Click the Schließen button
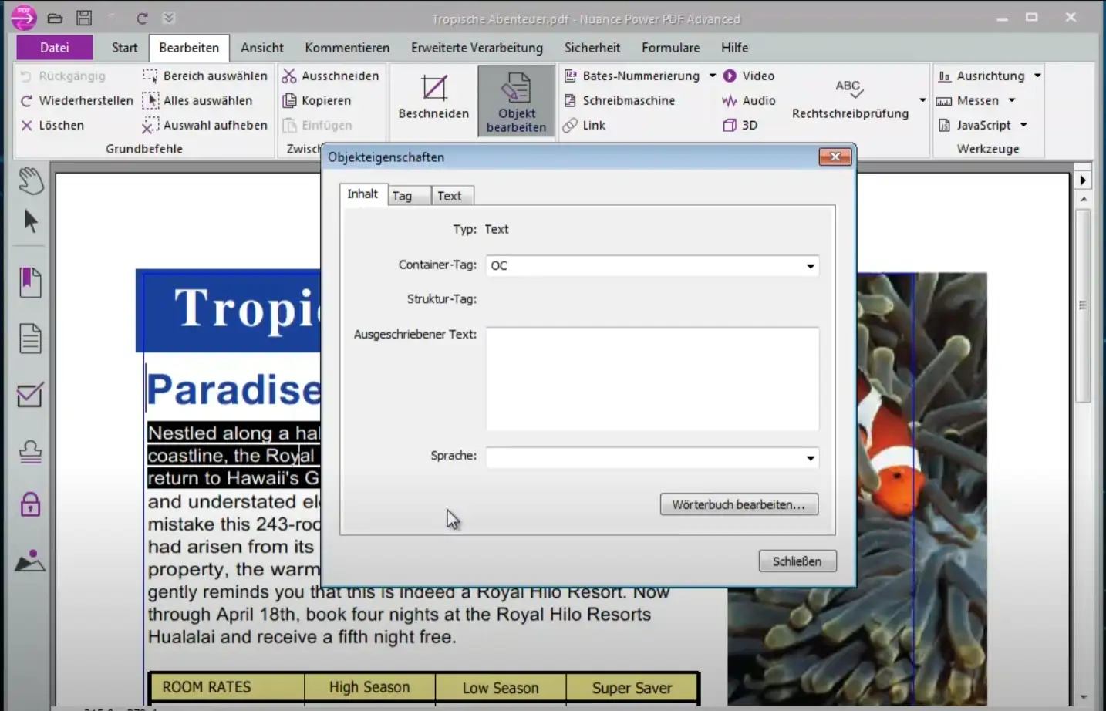 797,561
